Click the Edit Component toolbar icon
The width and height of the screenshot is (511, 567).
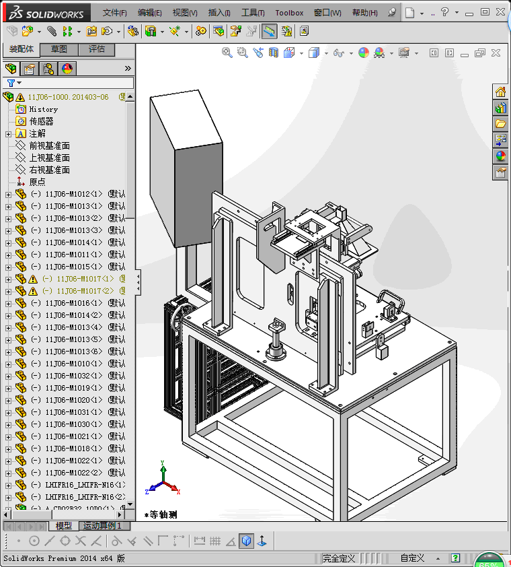(12, 31)
